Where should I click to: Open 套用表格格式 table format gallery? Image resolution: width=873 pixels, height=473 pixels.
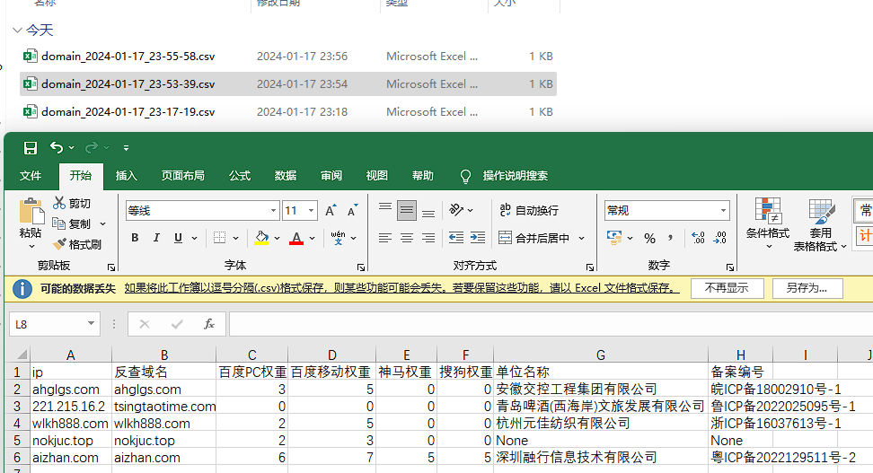pyautogui.click(x=820, y=224)
